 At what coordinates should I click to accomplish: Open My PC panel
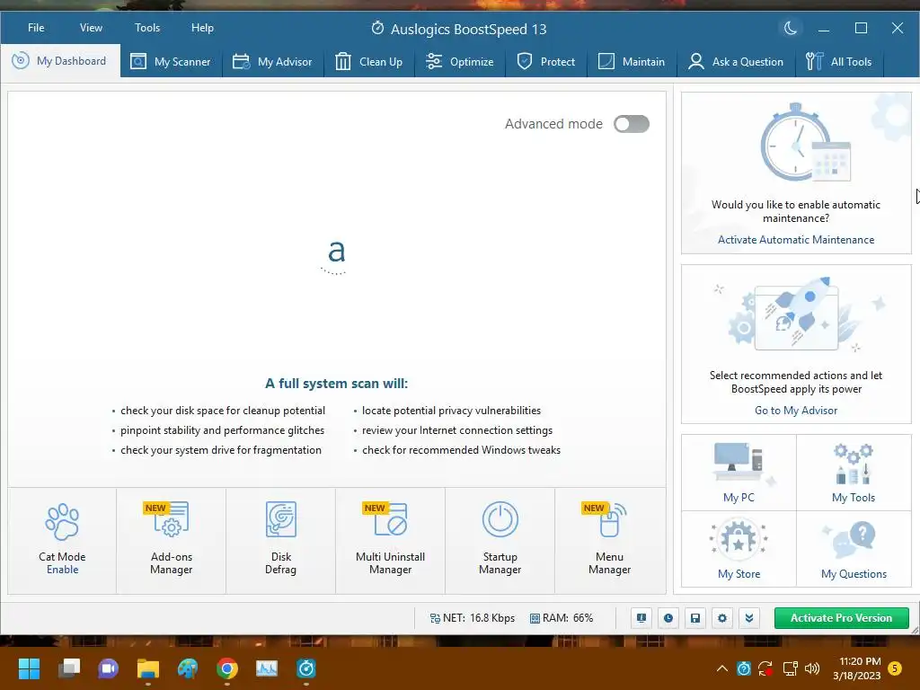(739, 473)
